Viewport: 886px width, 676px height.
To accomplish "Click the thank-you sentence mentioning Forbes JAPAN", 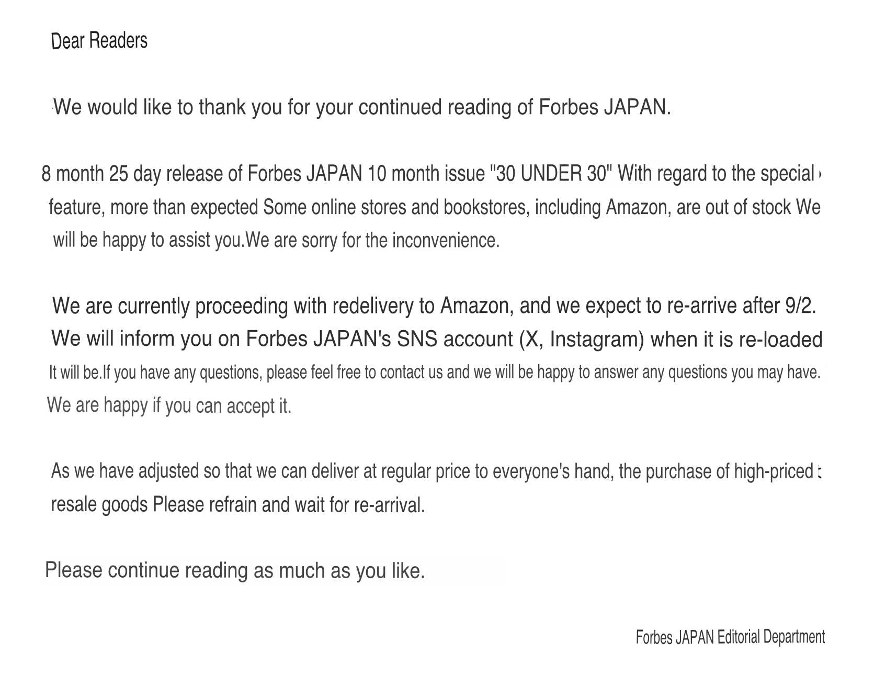I will pos(362,107).
